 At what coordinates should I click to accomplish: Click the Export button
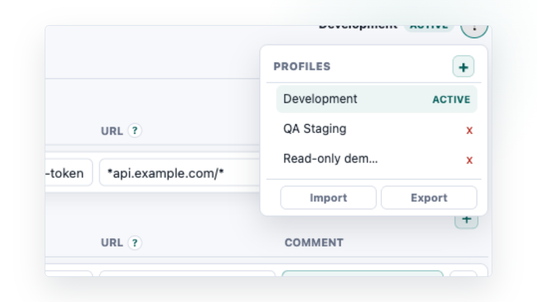429,197
